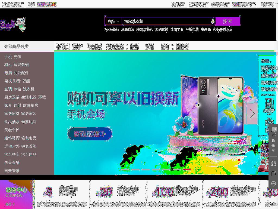Go to the previous banner slide arrow
Viewport: 278px width, 209px height.
[241, 113]
